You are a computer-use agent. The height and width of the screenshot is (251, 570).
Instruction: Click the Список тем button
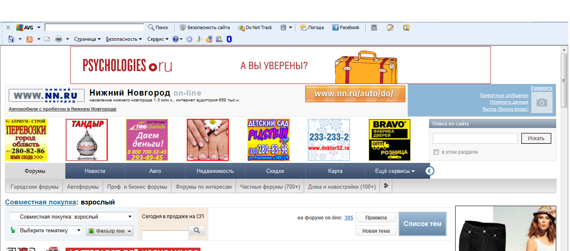coord(422,224)
